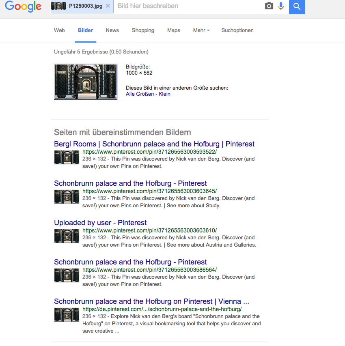The height and width of the screenshot is (346, 345).
Task: Click the 'Alle Größen' link
Action: click(x=140, y=94)
